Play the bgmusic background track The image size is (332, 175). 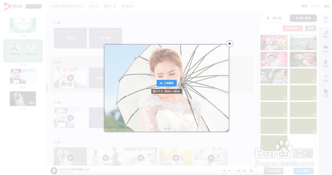pyautogui.click(x=54, y=171)
